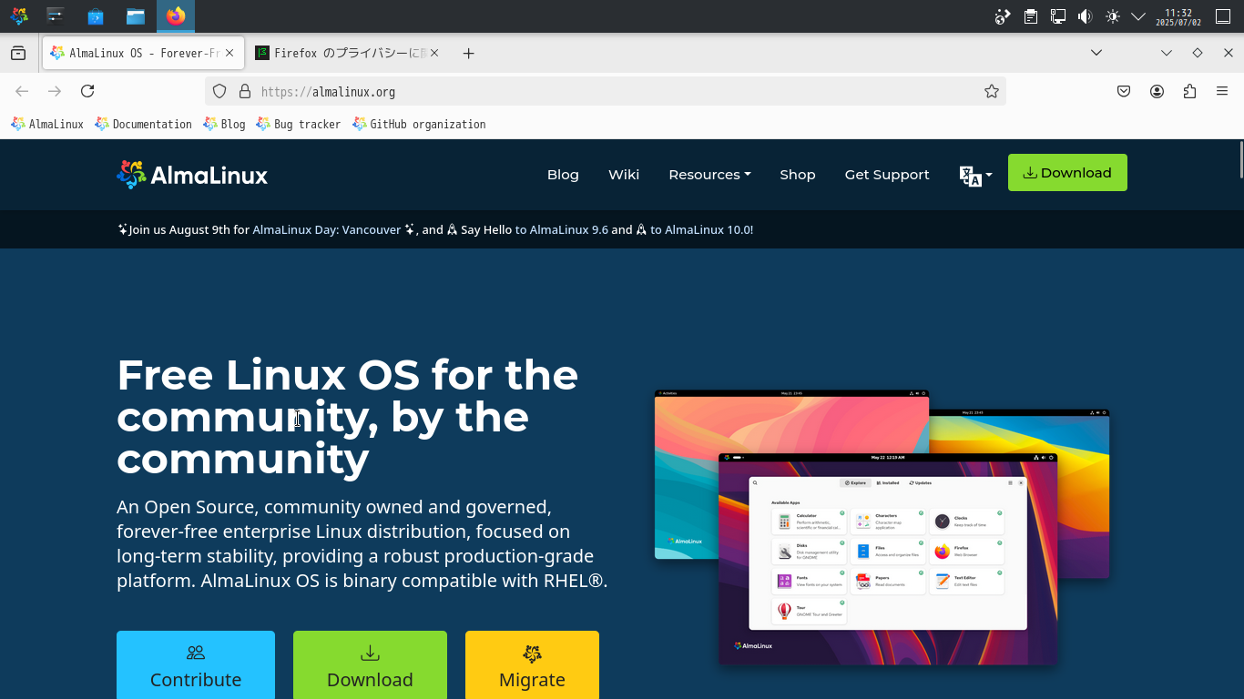Image resolution: width=1244 pixels, height=699 pixels.
Task: Open the clipboard tray icon
Action: 1031,16
